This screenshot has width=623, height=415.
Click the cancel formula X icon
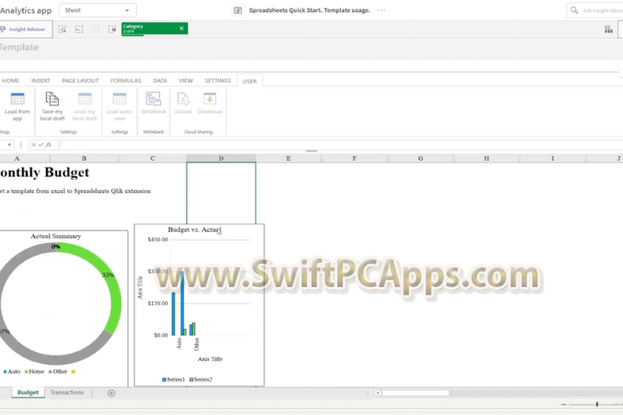34,145
